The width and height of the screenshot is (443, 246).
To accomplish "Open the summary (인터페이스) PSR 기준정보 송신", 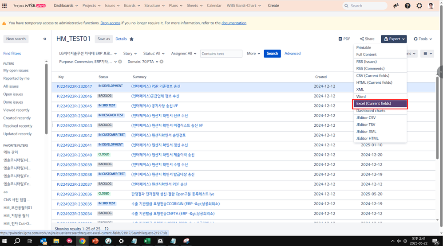I will click(156, 86).
